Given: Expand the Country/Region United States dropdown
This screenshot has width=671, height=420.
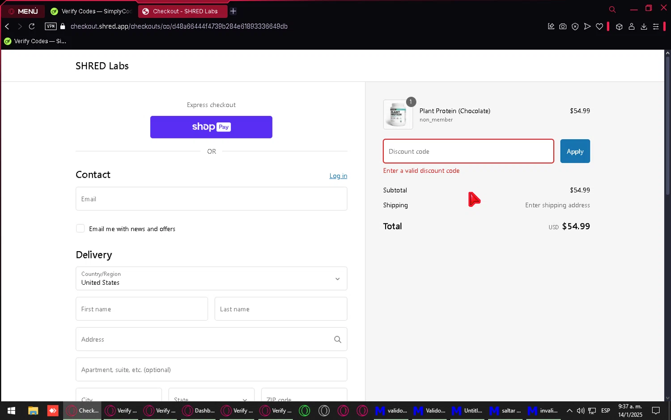Looking at the screenshot, I should (x=211, y=279).
